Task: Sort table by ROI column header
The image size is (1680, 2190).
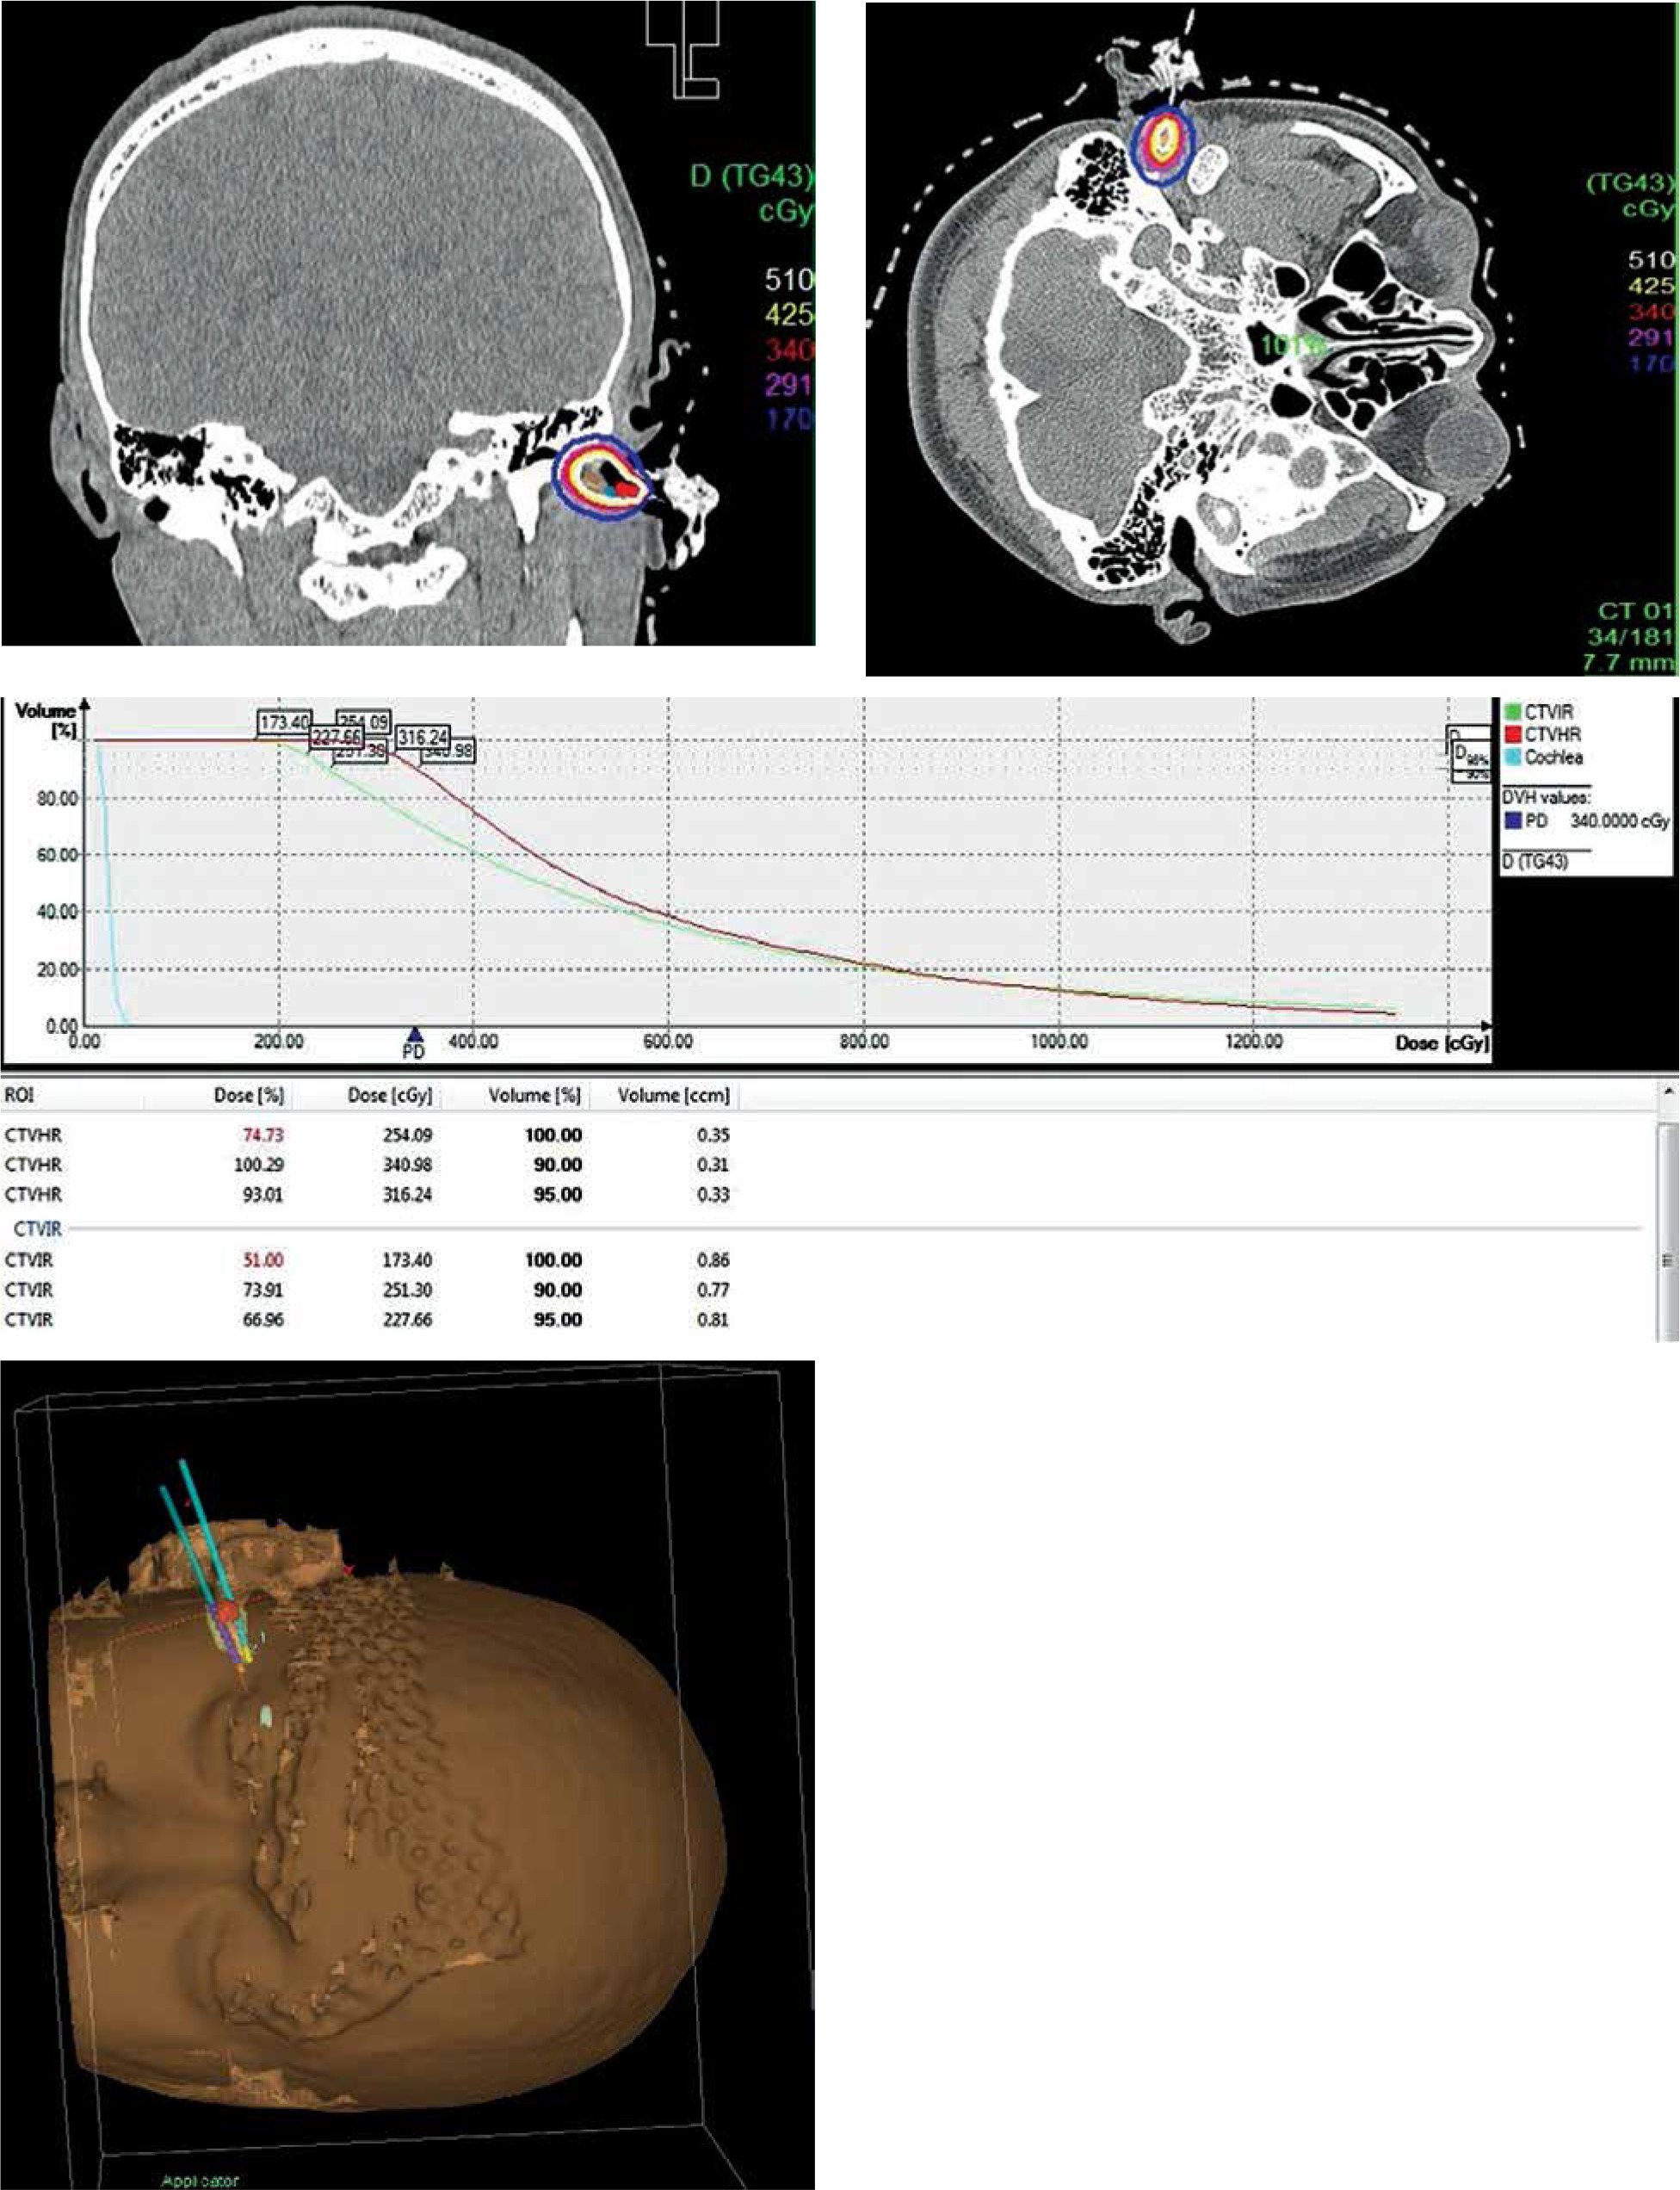Action: [x=20, y=1095]
